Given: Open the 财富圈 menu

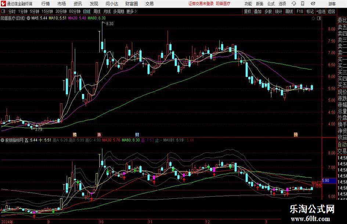Looking at the screenshot, I should pyautogui.click(x=131, y=4).
